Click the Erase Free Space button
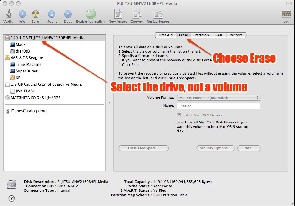295x206 pixels. click(144, 148)
